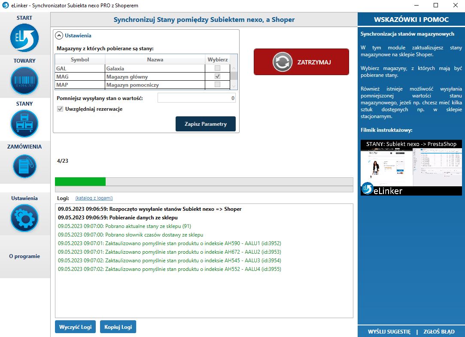Image resolution: width=465 pixels, height=337 pixels.
Task: Click the Zapisz Parametry button
Action: click(x=205, y=124)
